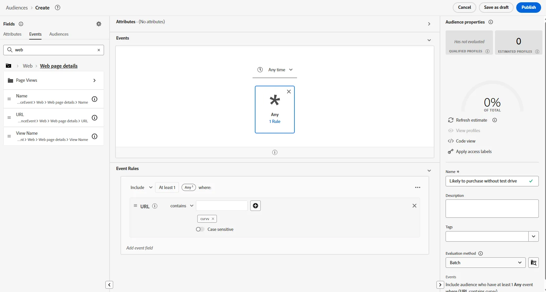Open the Any time dropdown

pyautogui.click(x=275, y=70)
